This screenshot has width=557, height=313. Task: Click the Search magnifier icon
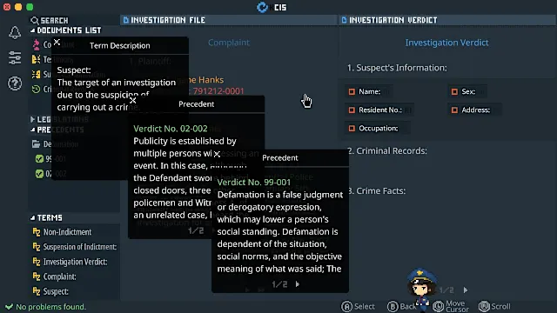coord(35,20)
